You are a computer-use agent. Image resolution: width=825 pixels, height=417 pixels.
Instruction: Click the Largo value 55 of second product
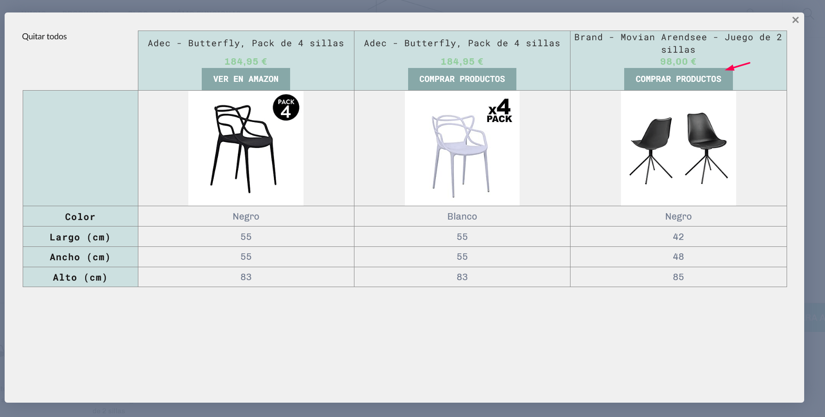tap(462, 237)
